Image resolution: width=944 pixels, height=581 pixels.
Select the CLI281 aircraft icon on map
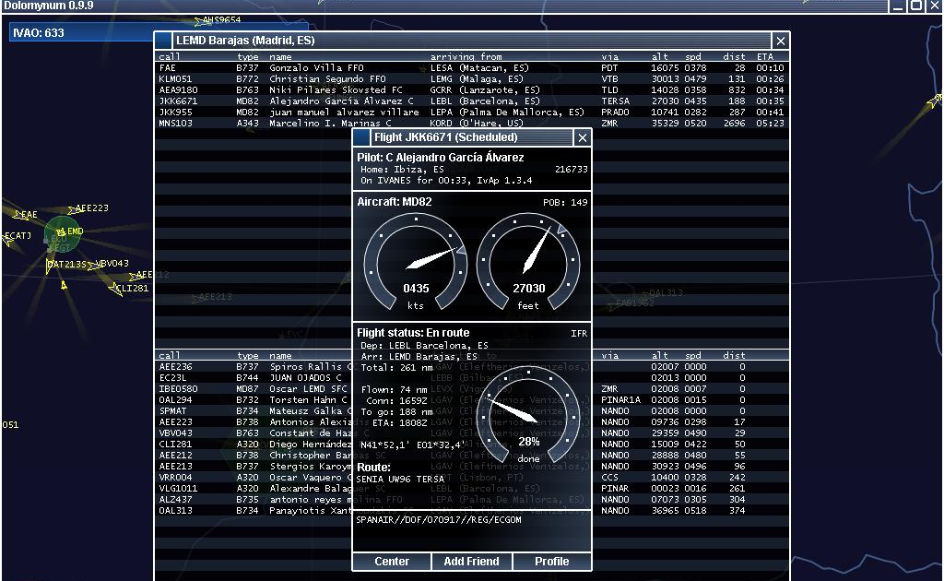click(115, 289)
